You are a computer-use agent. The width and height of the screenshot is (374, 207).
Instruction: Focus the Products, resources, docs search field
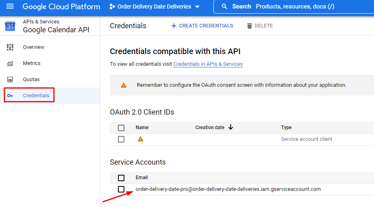click(x=295, y=6)
